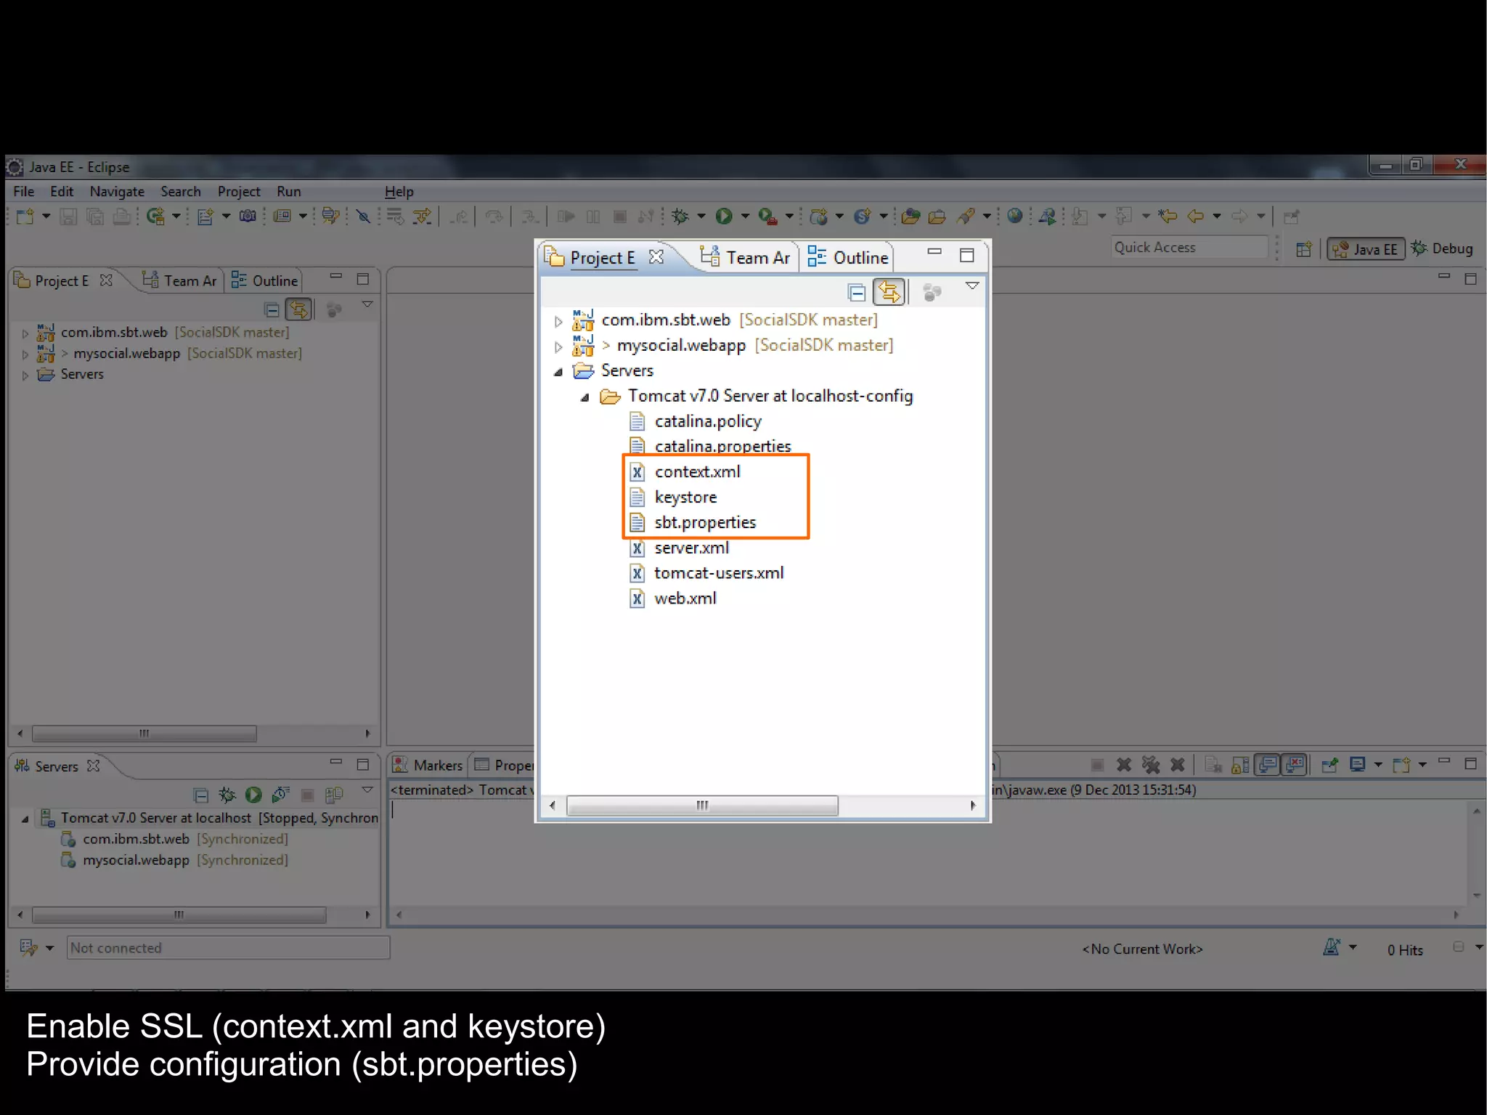Click the Profile server icon in Servers view

coord(280,795)
